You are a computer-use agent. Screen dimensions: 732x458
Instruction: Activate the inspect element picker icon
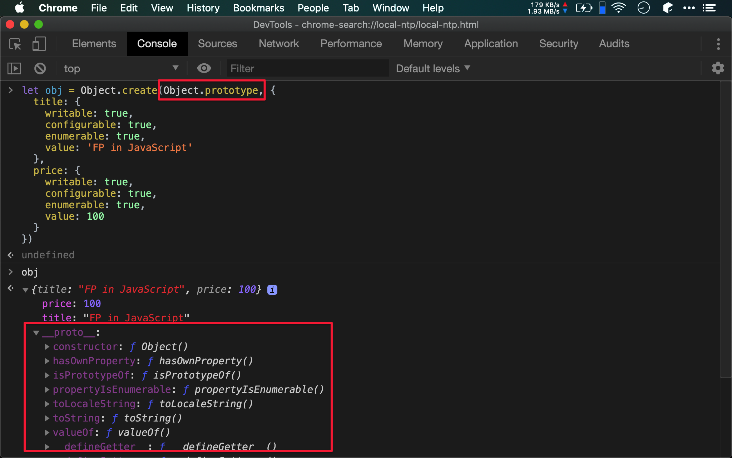pos(15,44)
